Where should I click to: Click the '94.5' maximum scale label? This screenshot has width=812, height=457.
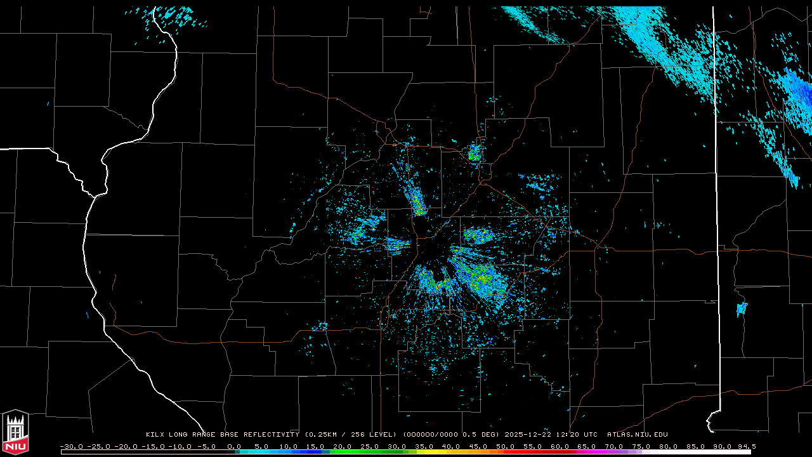746,446
